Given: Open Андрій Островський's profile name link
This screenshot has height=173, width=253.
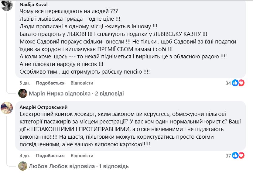Looking at the screenshot, I should coord(43,107).
